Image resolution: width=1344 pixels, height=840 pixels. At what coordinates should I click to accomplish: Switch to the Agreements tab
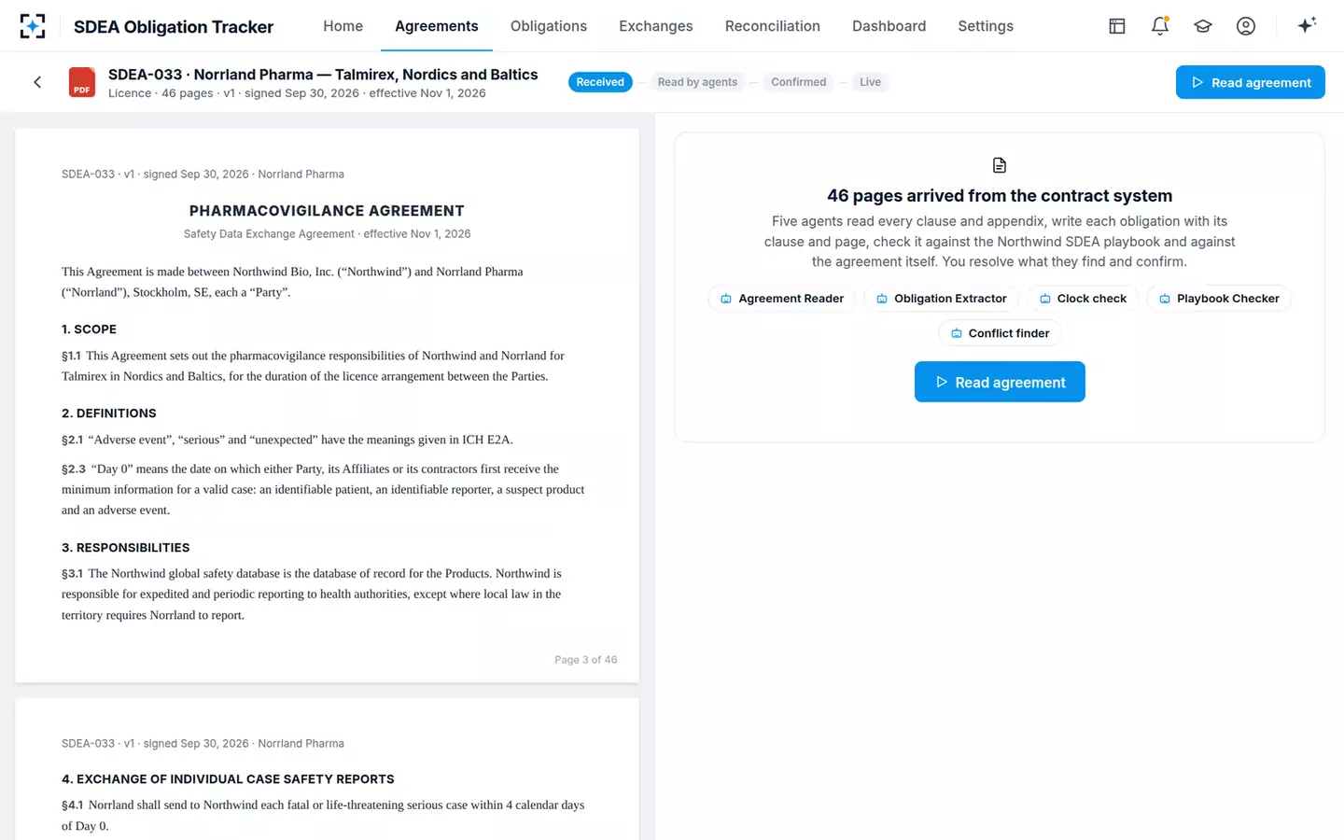(x=437, y=26)
